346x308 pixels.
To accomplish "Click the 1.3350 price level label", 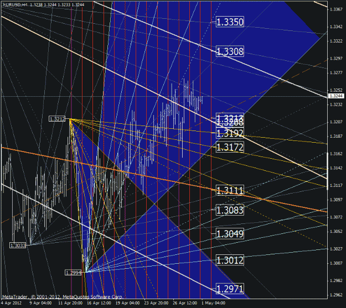I will (x=230, y=22).
